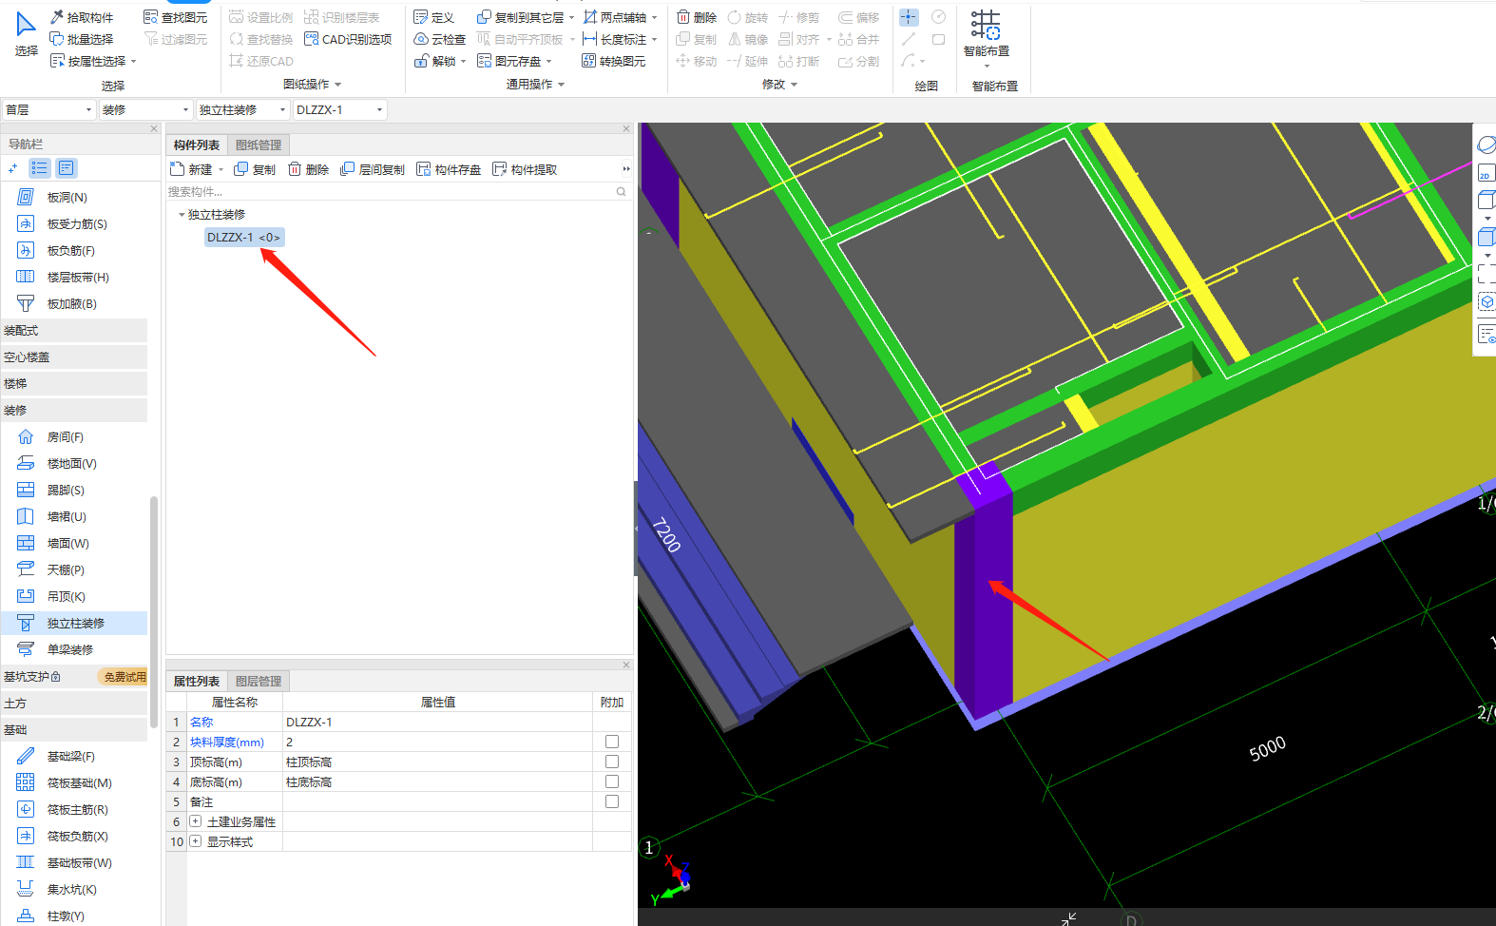The height and width of the screenshot is (926, 1496).
Task: Select 天棚(P) in navigation
Action: click(x=65, y=569)
